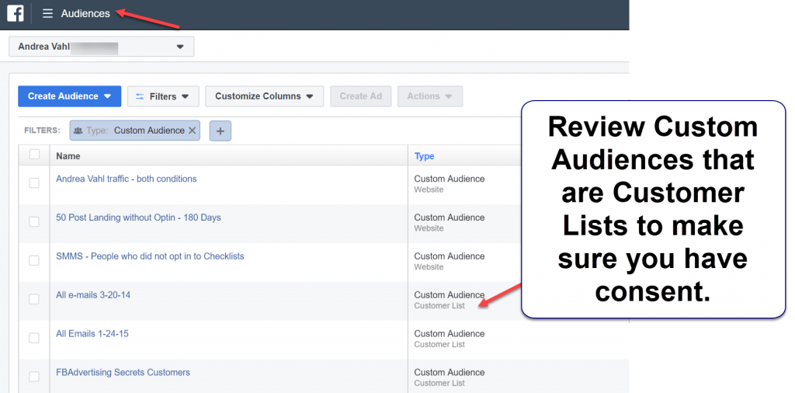The width and height of the screenshot is (795, 393).
Task: Check the FBAdvertising Secrets Customers checkbox
Action: pos(34,377)
